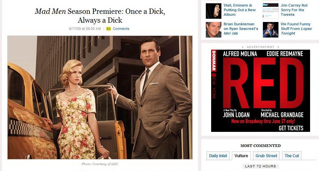
Task: Click the Lopez Tonight photo thumbnail
Action: click(271, 30)
